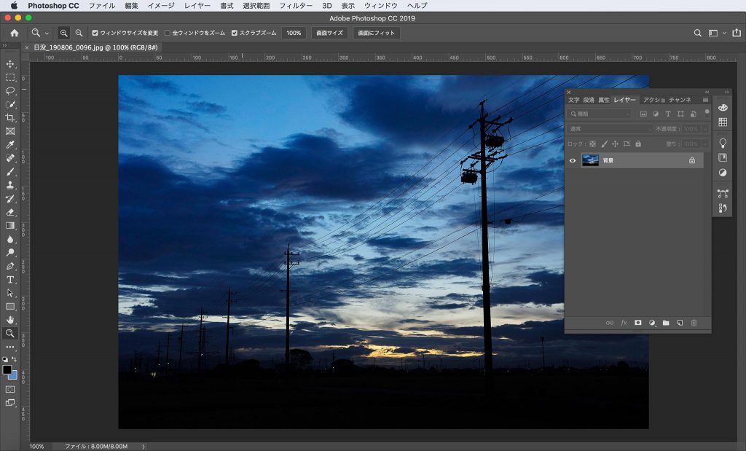746x451 pixels.
Task: Select the Eyedropper tool
Action: (10, 144)
